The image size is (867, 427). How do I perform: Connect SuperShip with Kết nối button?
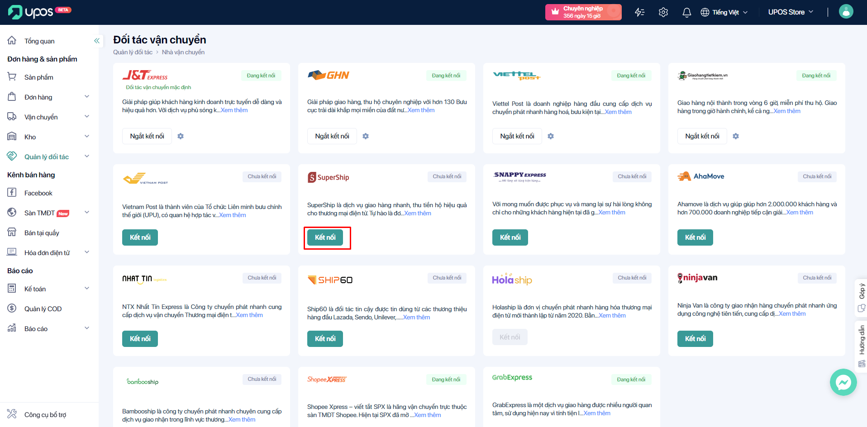pos(325,237)
